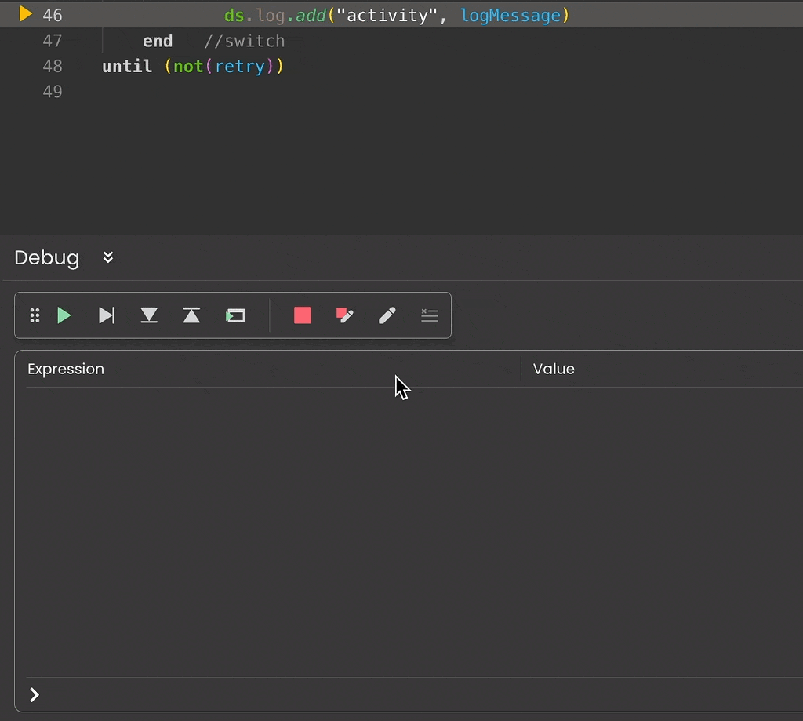Click the Debug panel title
Screen dimensions: 803x721
point(46,257)
